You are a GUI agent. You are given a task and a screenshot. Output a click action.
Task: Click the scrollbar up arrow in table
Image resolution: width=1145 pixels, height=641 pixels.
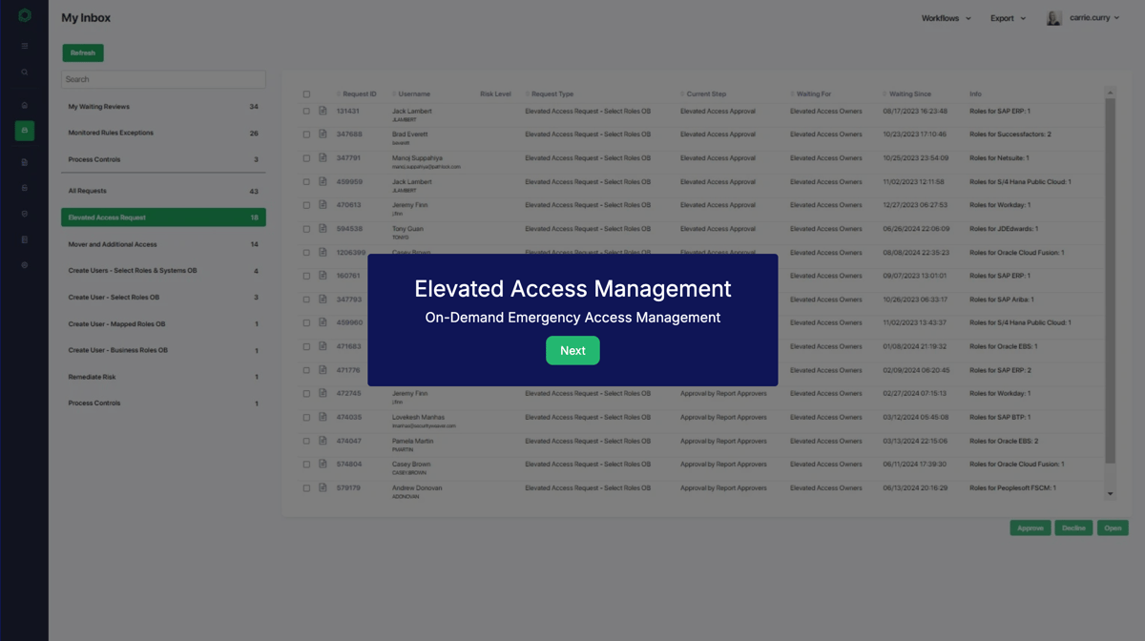(1110, 93)
